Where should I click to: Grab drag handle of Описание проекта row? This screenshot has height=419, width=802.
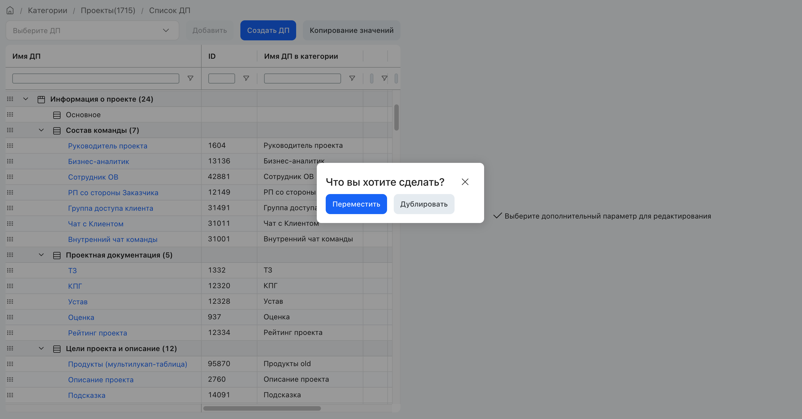10,379
